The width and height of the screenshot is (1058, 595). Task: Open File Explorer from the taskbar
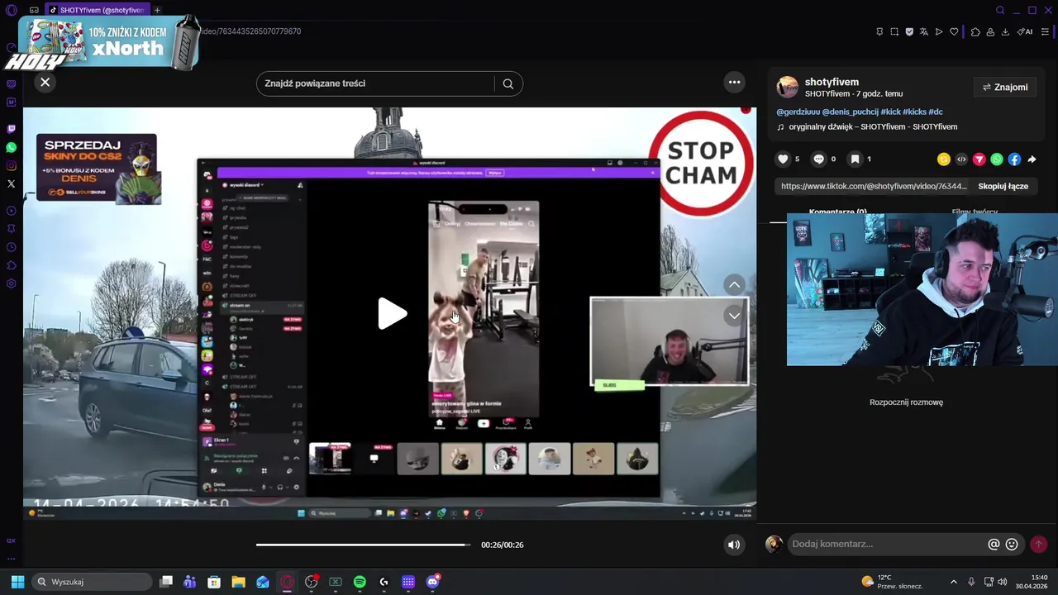pyautogui.click(x=238, y=582)
